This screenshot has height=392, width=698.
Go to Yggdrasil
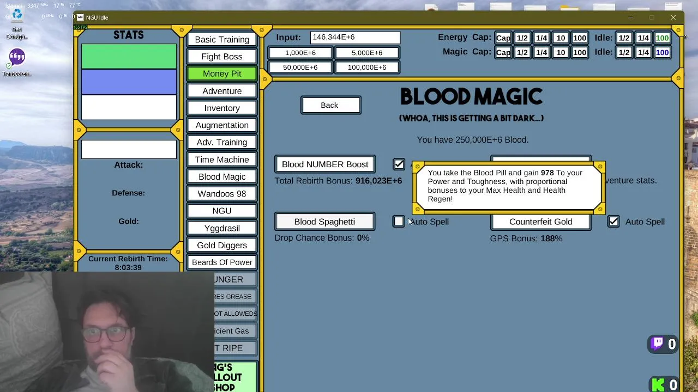click(222, 228)
